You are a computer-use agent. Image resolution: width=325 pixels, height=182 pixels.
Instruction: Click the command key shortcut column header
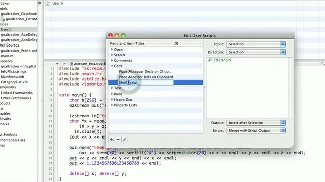(188, 43)
